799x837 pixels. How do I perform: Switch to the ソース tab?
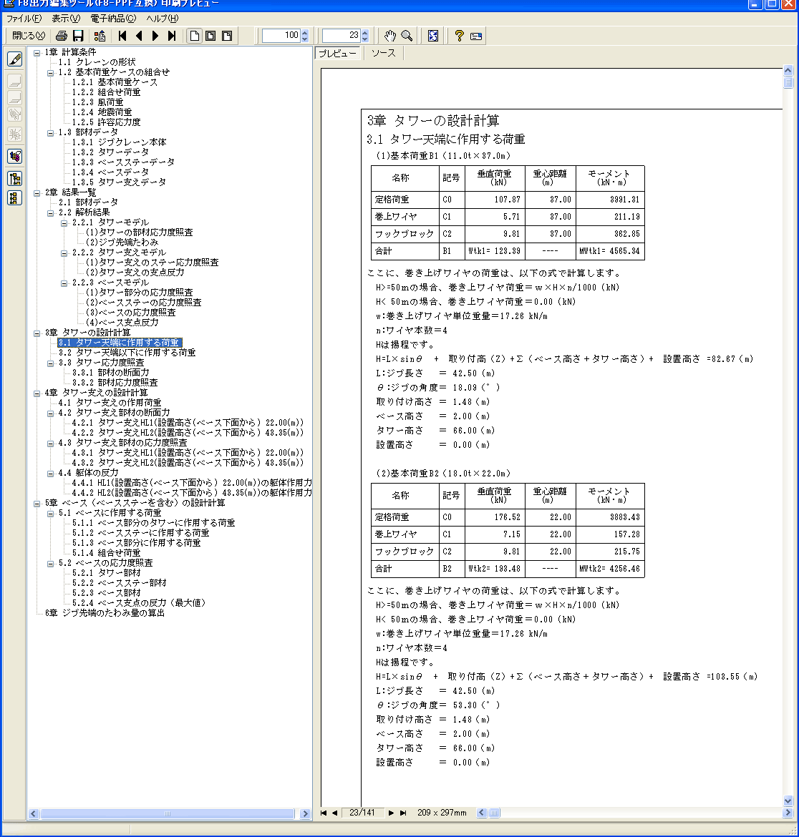point(384,54)
